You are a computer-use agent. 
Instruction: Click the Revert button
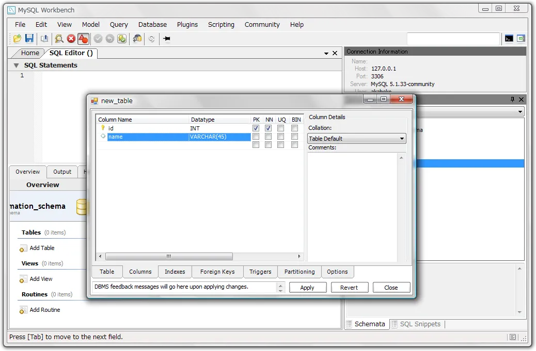(x=349, y=288)
